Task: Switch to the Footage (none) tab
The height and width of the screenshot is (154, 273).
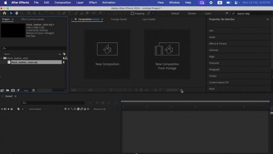Action: pos(119,19)
